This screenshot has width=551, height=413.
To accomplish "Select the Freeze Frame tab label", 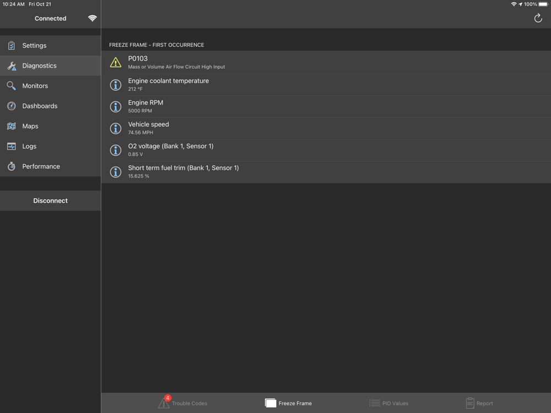I will coord(295,403).
